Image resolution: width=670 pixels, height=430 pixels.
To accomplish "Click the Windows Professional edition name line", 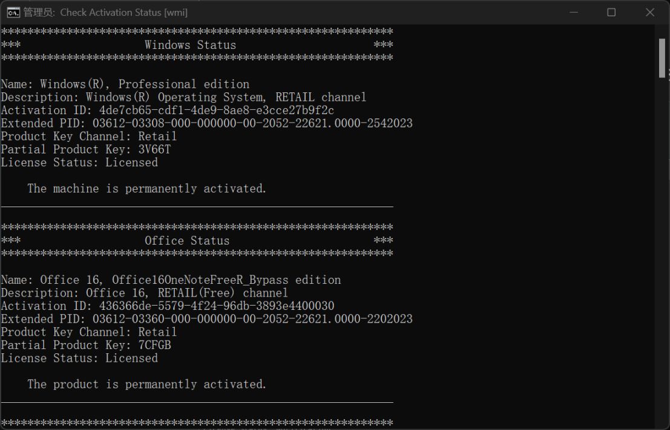I will [125, 84].
